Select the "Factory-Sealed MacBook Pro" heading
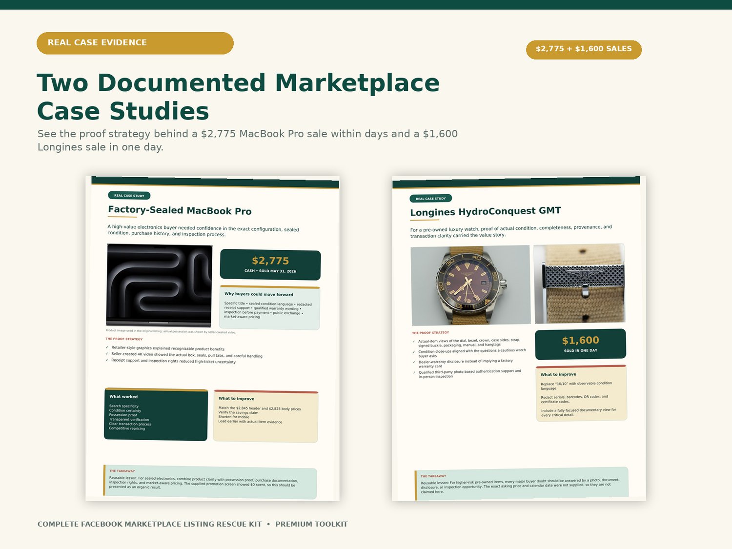 (x=180, y=210)
